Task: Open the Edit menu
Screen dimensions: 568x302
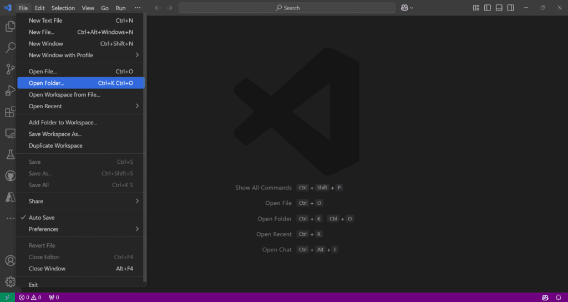Action: (x=39, y=8)
